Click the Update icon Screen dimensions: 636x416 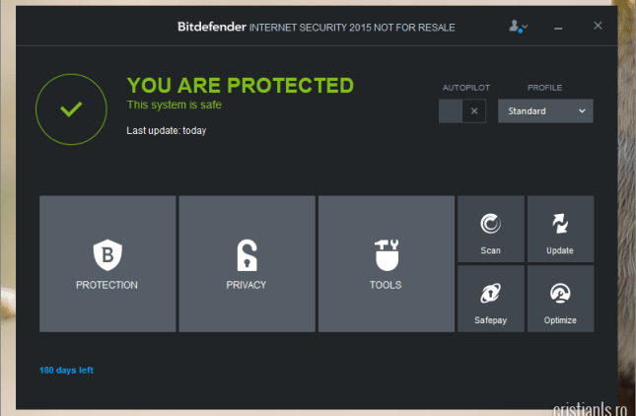coord(560,229)
